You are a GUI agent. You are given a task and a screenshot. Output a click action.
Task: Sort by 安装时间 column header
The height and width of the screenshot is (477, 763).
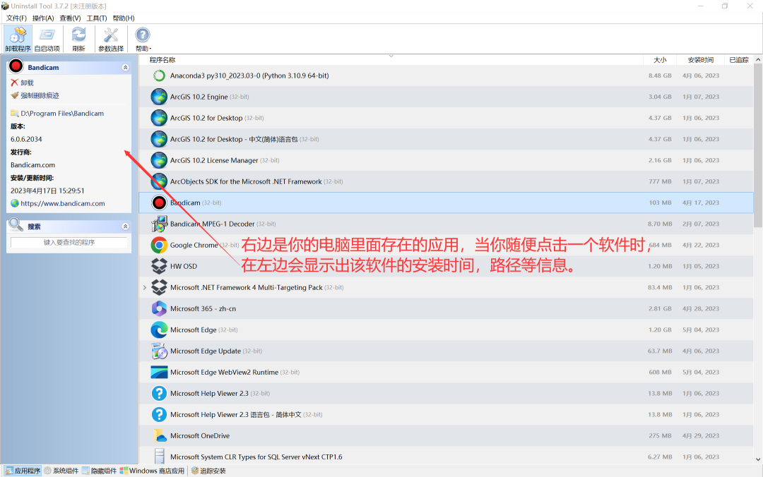[x=701, y=60]
